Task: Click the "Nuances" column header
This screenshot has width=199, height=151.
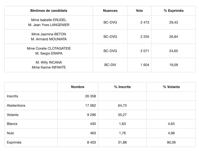Action: 110,11
